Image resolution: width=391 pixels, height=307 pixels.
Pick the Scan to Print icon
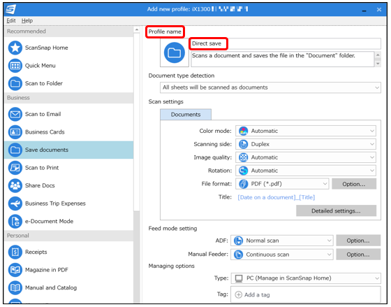15,168
